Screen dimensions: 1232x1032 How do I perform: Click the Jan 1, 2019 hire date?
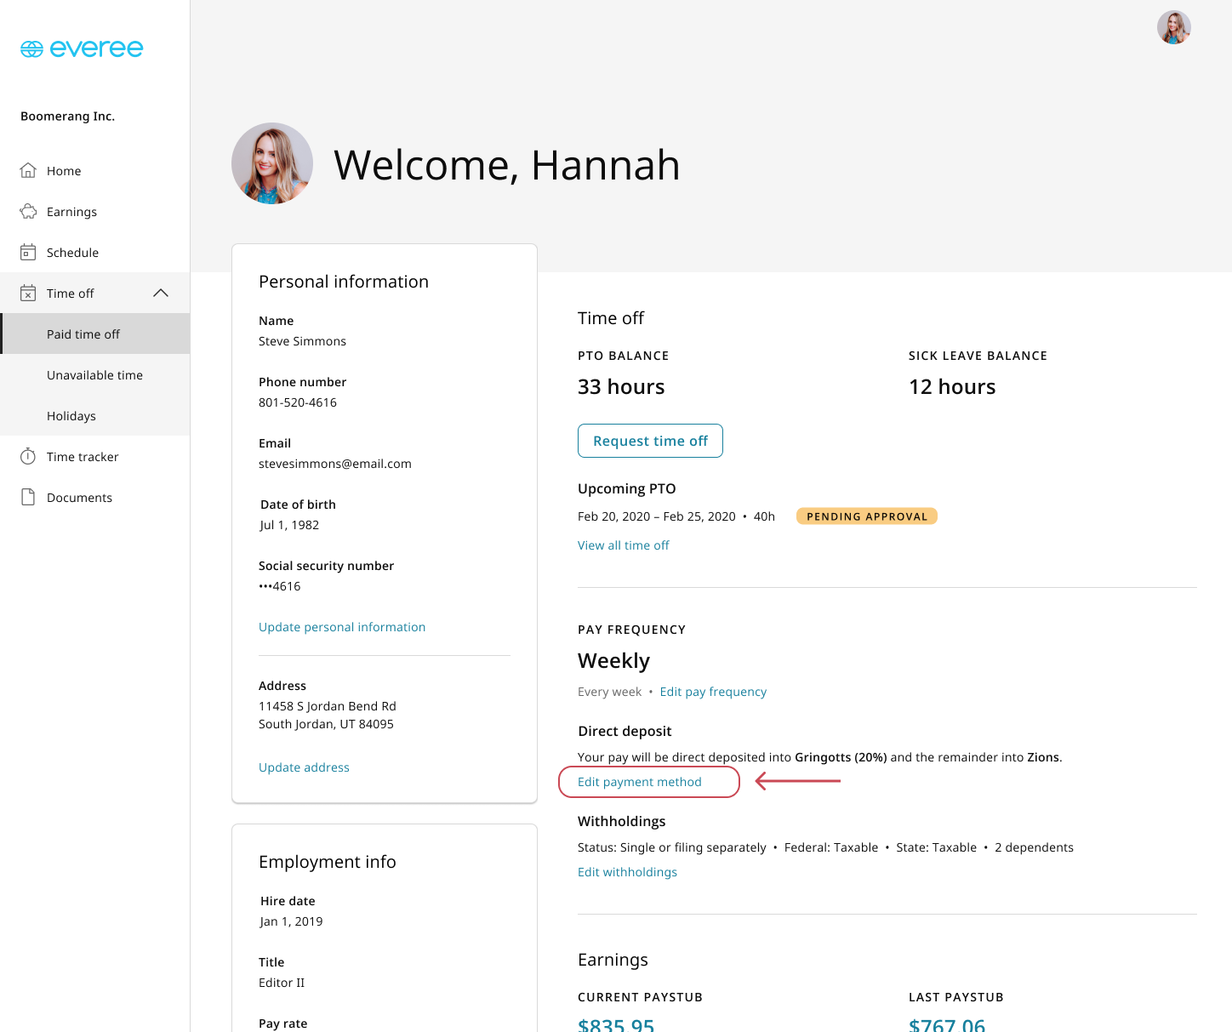click(292, 921)
